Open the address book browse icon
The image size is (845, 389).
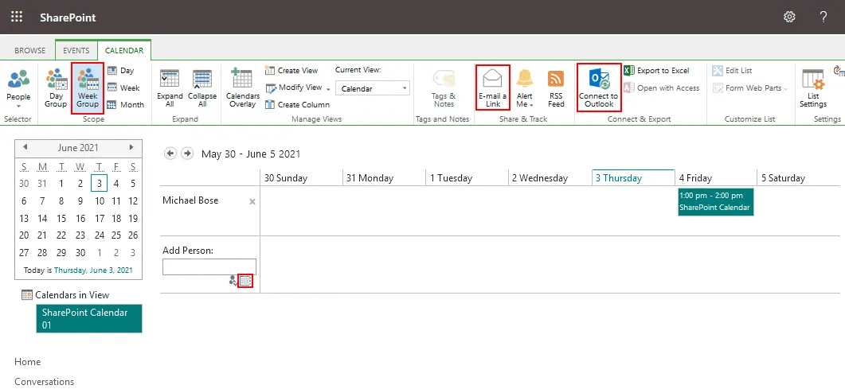tap(245, 281)
